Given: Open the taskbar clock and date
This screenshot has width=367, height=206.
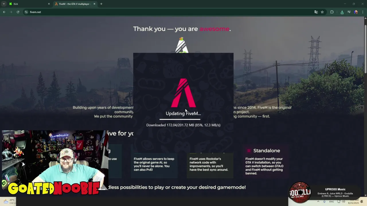Looking at the screenshot, I should tap(353, 201).
